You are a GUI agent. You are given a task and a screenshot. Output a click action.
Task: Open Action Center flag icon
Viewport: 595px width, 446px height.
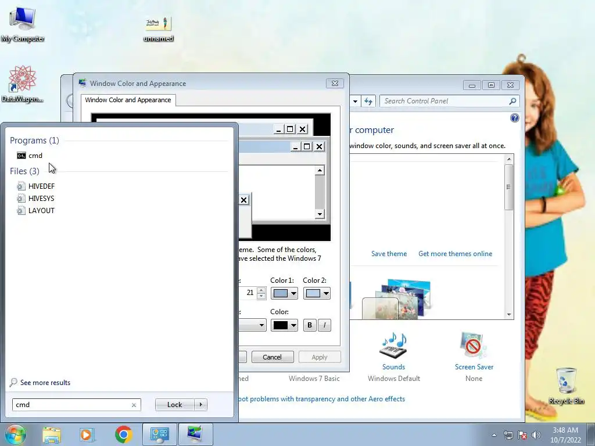click(x=522, y=435)
